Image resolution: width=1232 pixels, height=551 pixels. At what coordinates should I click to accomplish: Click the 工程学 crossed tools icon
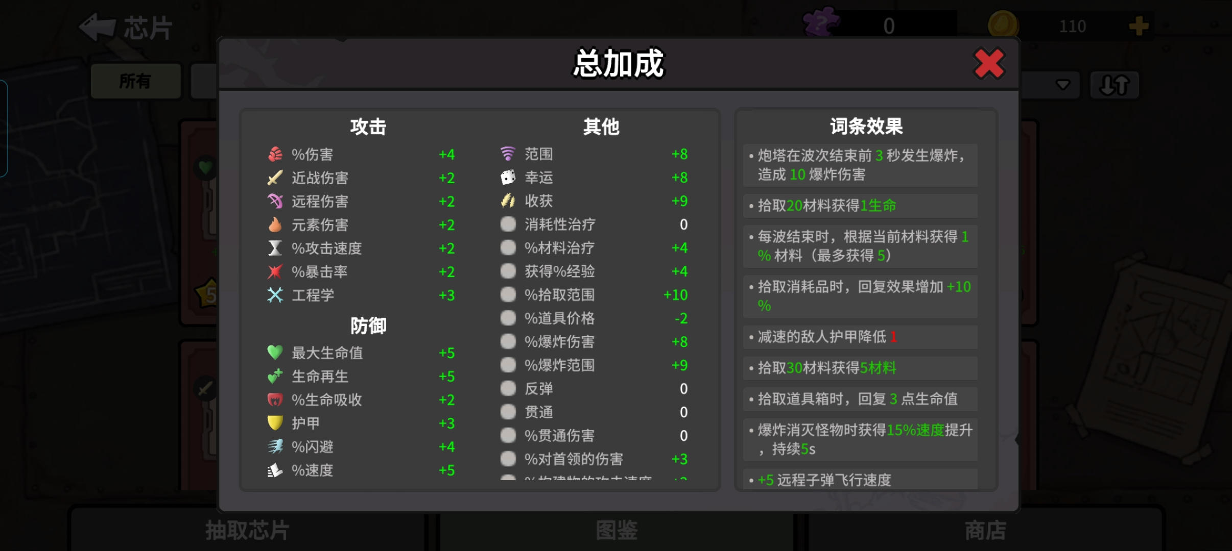[x=275, y=295]
